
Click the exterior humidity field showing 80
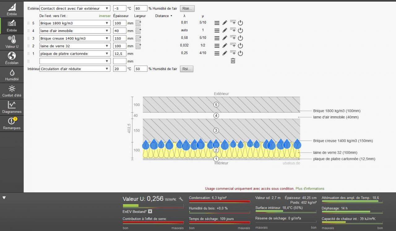[141, 9]
